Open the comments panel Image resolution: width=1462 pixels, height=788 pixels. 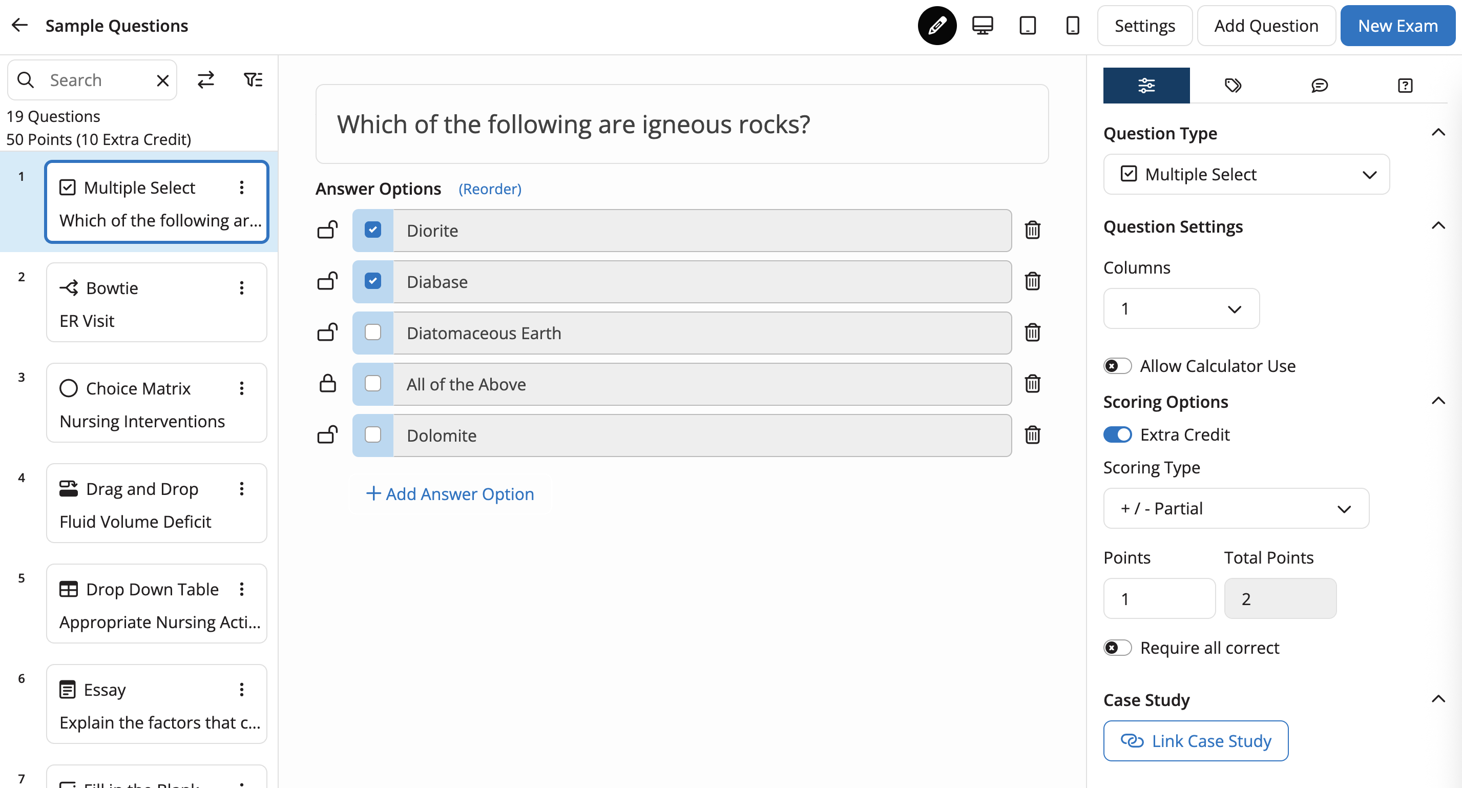(1320, 85)
